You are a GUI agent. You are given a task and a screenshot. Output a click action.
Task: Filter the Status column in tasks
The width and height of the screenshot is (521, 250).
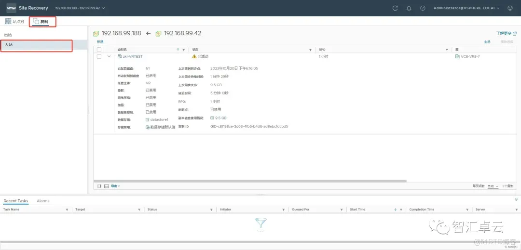pyautogui.click(x=211, y=210)
